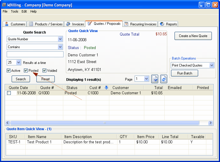Screen dimensions: 220x162
Task: Click the horizontal scrollbar in quote list
Action: click(x=104, y=123)
